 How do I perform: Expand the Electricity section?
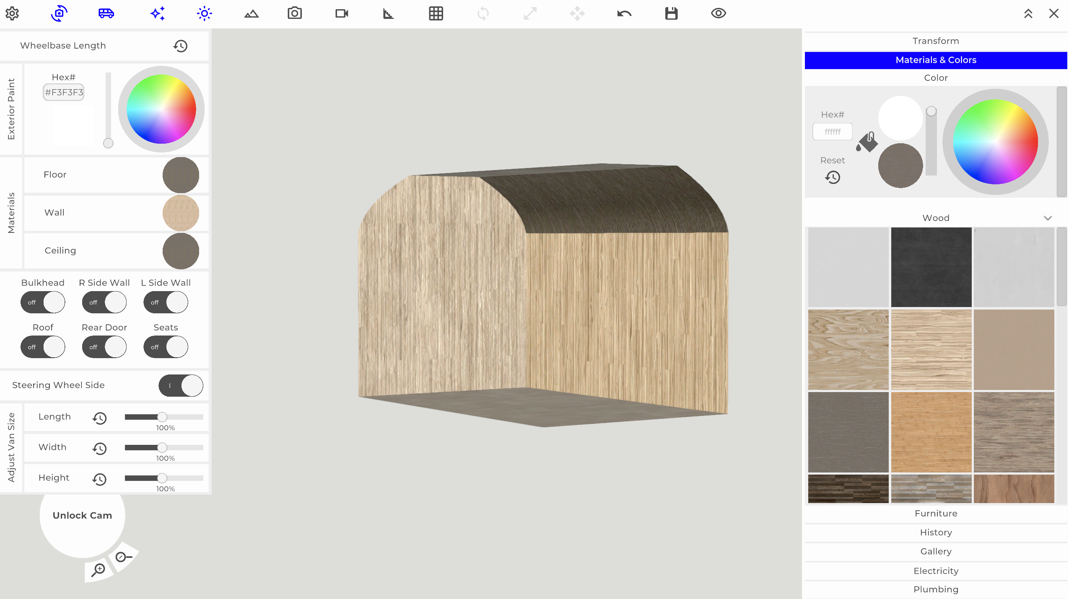[936, 571]
